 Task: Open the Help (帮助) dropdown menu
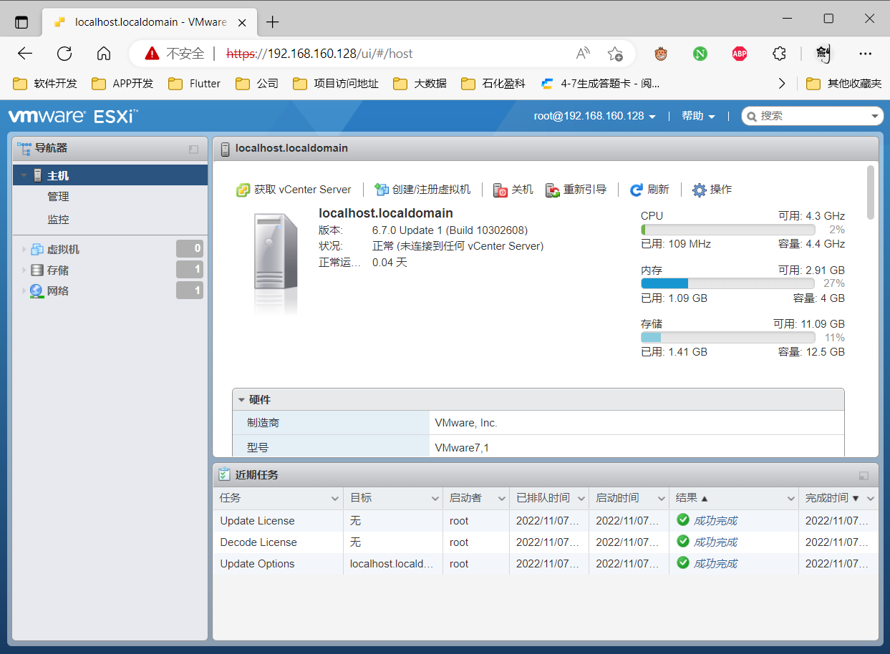pyautogui.click(x=698, y=116)
